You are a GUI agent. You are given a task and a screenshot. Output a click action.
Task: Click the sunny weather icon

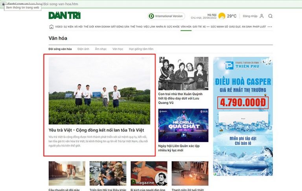pos(222,16)
